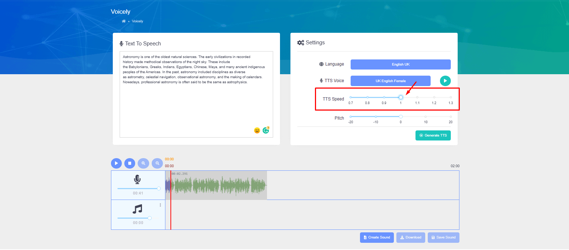This screenshot has width=569, height=250.
Task: Click the home icon in breadcrumb
Action: click(124, 21)
